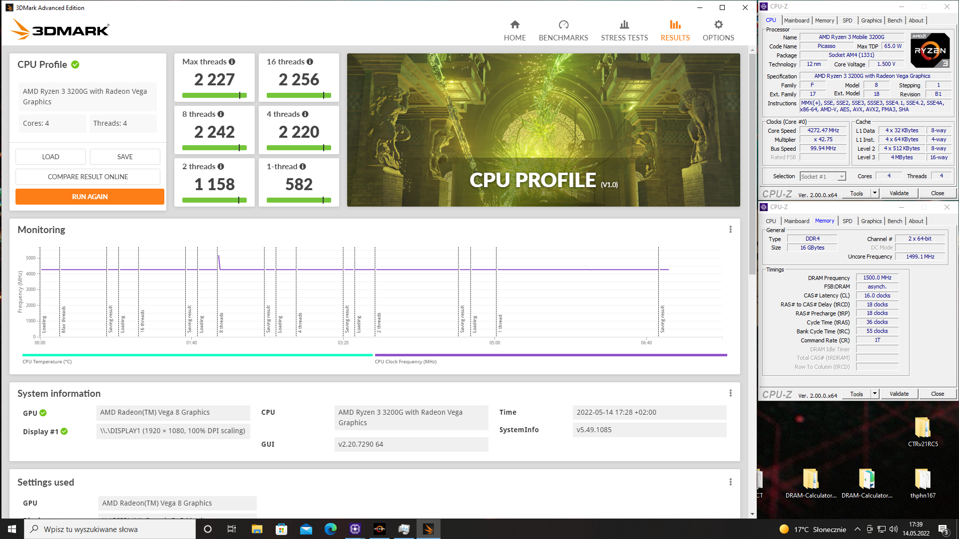Viewport: 959px width, 539px height.
Task: Click info icon next to 8 threads
Action: coord(221,114)
